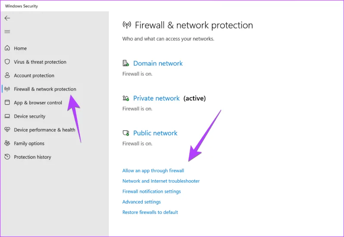
Task: Go to Family options section
Action: click(x=29, y=143)
